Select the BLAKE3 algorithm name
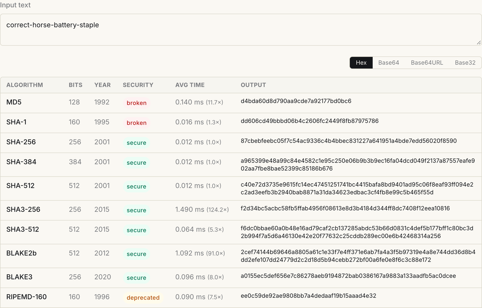 click(19, 277)
